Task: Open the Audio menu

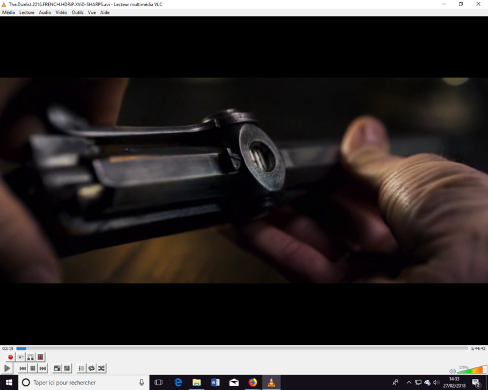Action: 45,12
